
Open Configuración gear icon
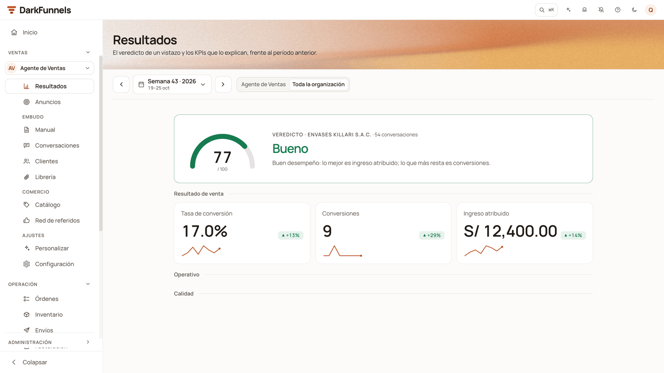pyautogui.click(x=27, y=264)
